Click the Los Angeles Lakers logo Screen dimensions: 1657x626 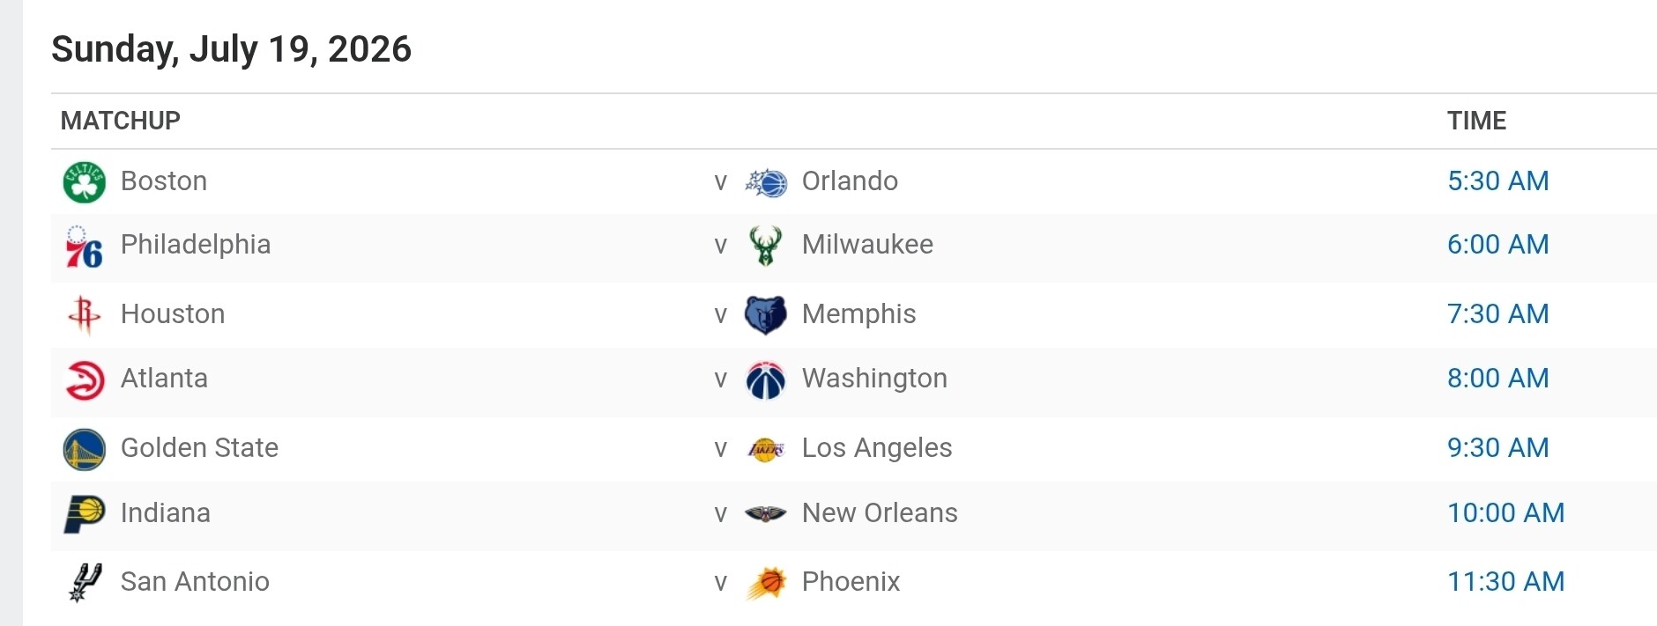(x=766, y=449)
